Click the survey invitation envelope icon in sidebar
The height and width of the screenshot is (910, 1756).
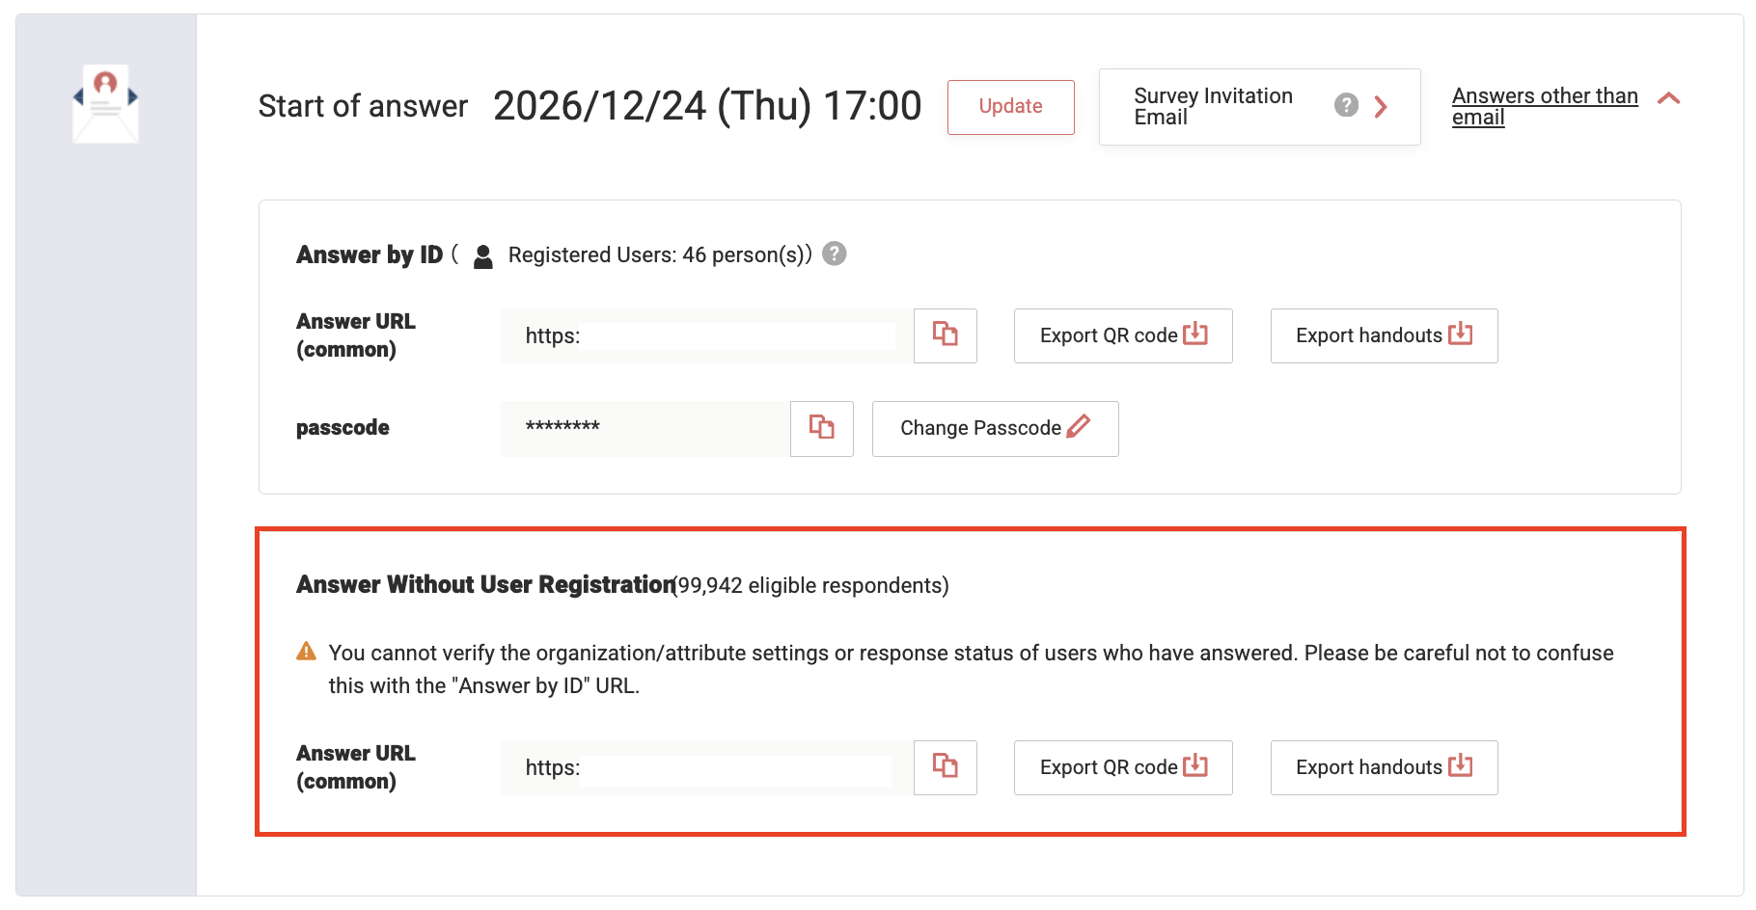click(105, 103)
